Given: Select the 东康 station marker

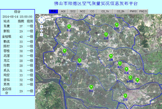Looking at the screenshot, I should tap(126, 69).
